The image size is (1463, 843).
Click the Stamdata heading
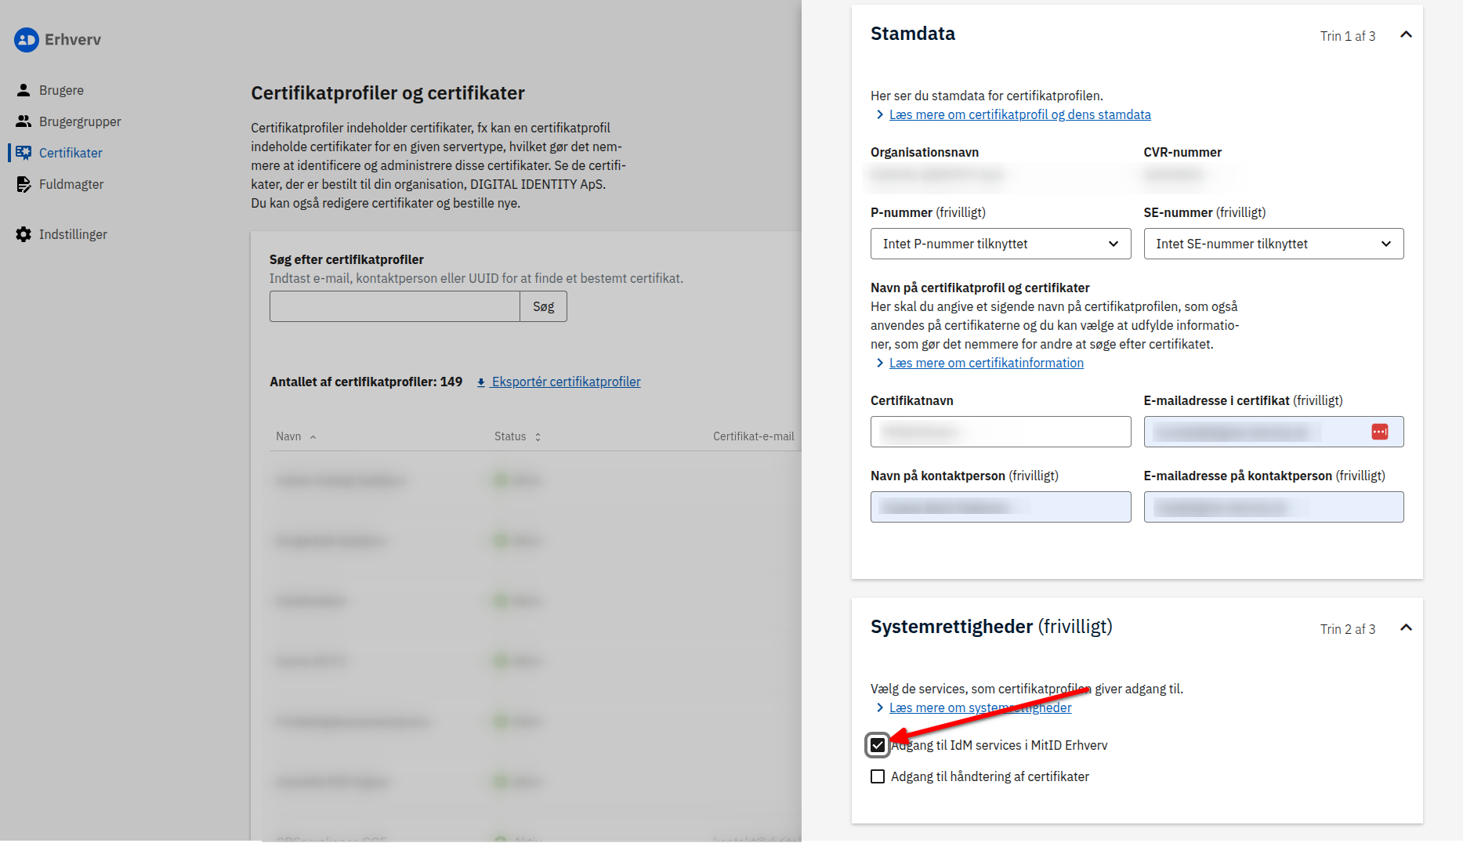tap(913, 34)
